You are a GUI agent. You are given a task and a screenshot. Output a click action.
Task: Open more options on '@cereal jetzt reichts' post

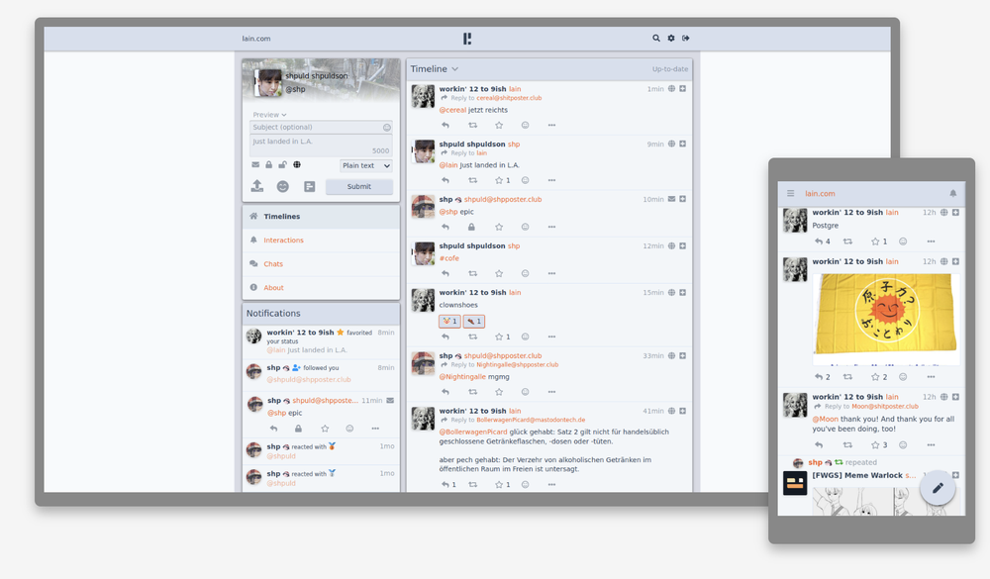click(x=551, y=125)
